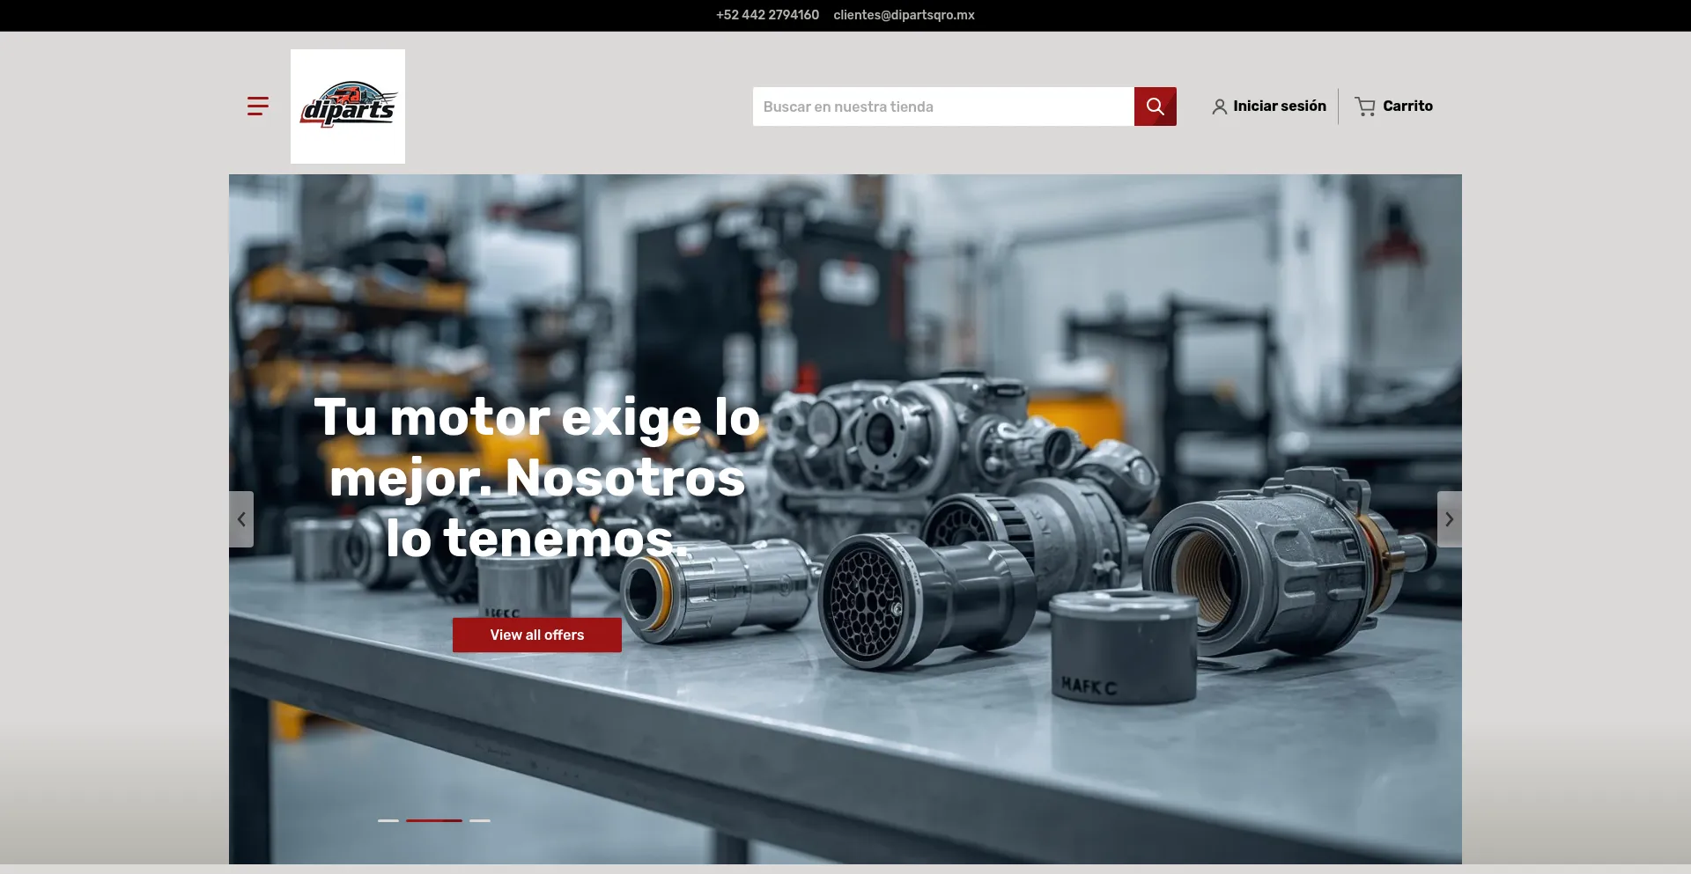Focus the 'Buscar en nuestra tienda' search field
Screen dimensions: 1691x874
[942, 106]
